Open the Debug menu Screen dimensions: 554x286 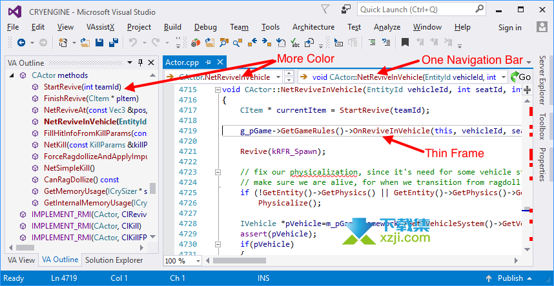click(x=205, y=27)
